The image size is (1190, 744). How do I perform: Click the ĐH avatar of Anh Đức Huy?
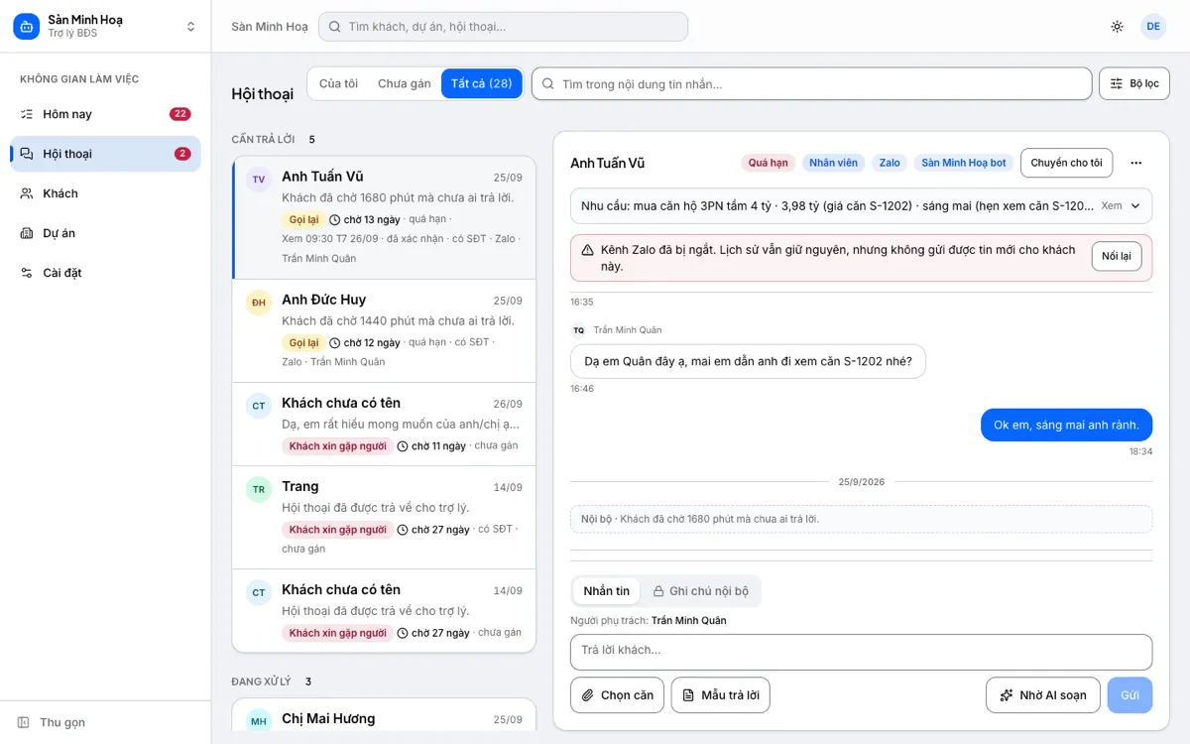point(259,303)
